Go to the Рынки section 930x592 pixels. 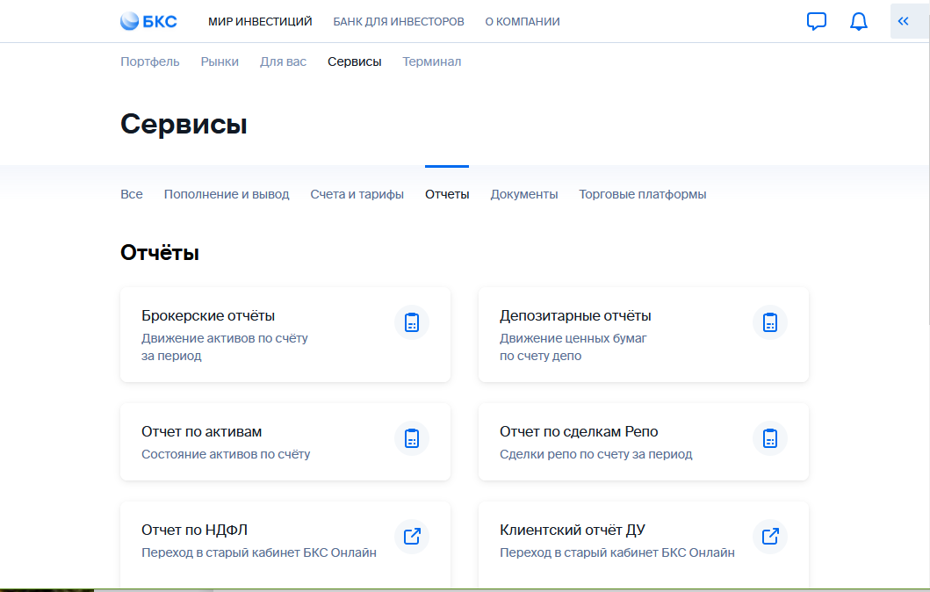click(220, 61)
